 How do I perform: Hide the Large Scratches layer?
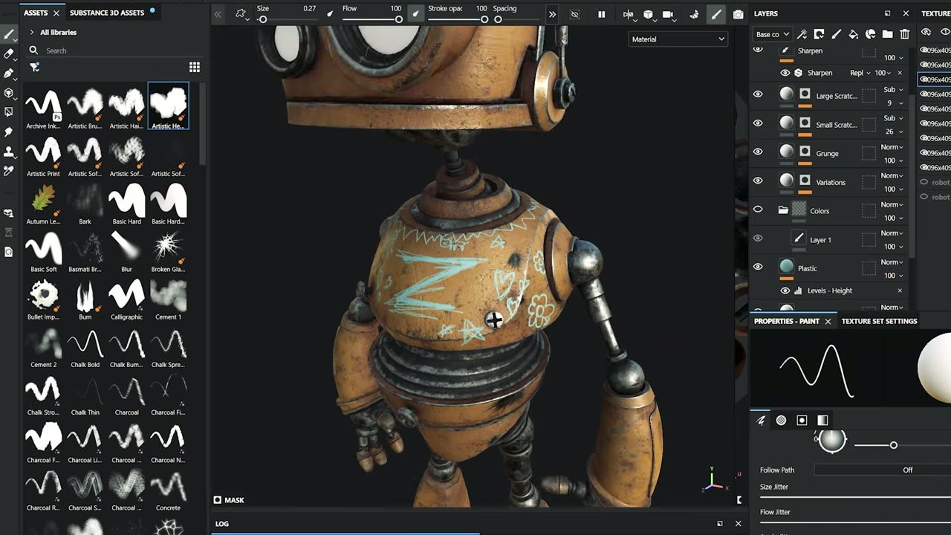(758, 94)
